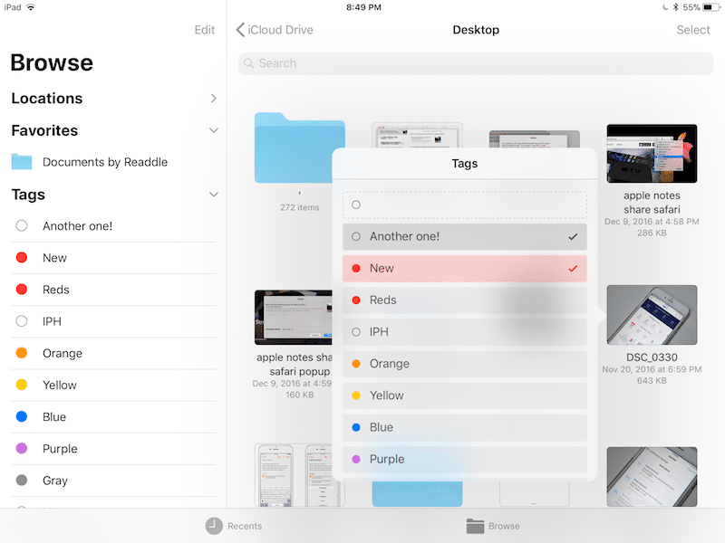This screenshot has width=725, height=543.
Task: Tap the Edit button in sidebar
Action: [205, 30]
